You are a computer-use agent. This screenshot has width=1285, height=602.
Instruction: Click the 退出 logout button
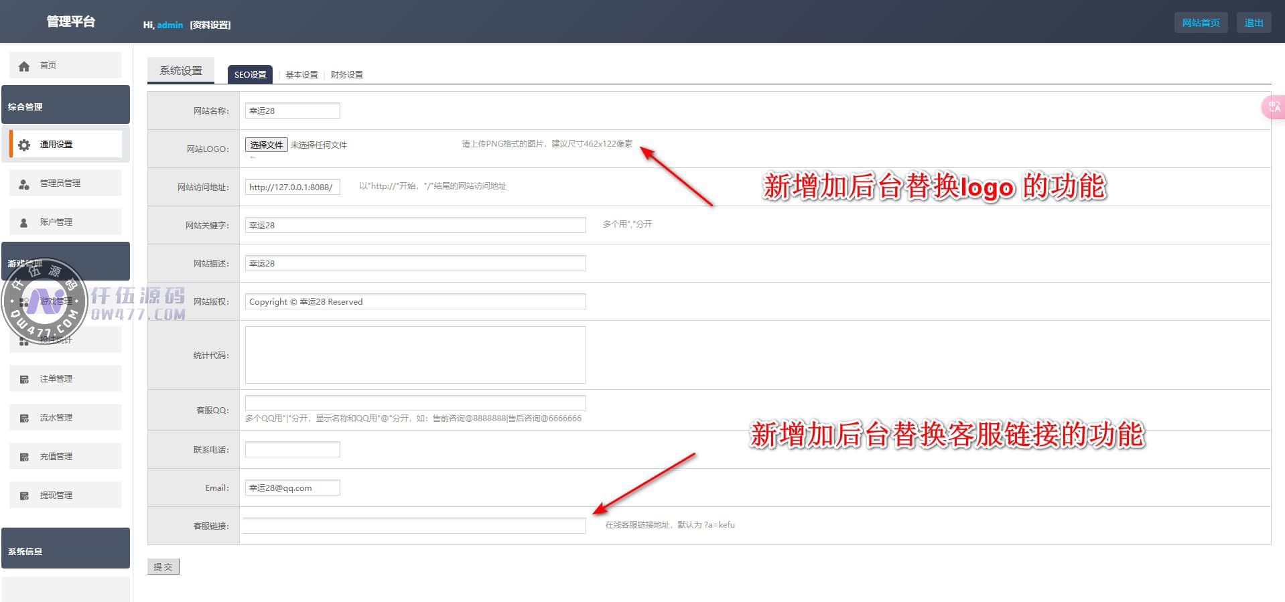[x=1254, y=23]
